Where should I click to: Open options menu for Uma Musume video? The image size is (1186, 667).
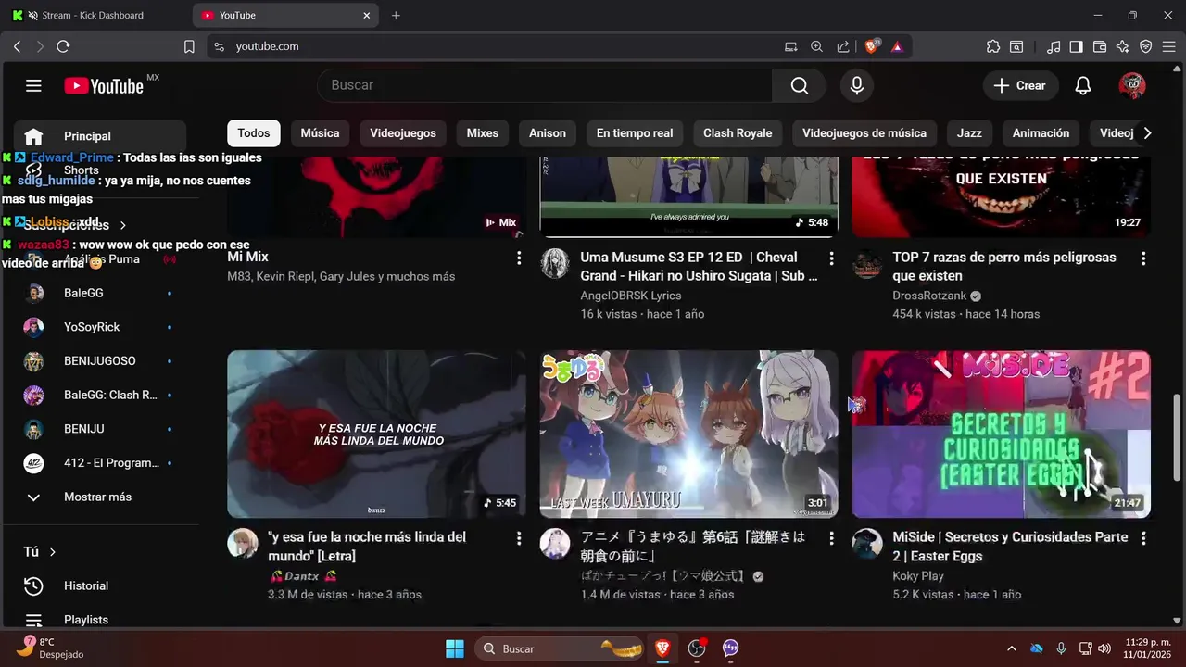[x=831, y=258]
